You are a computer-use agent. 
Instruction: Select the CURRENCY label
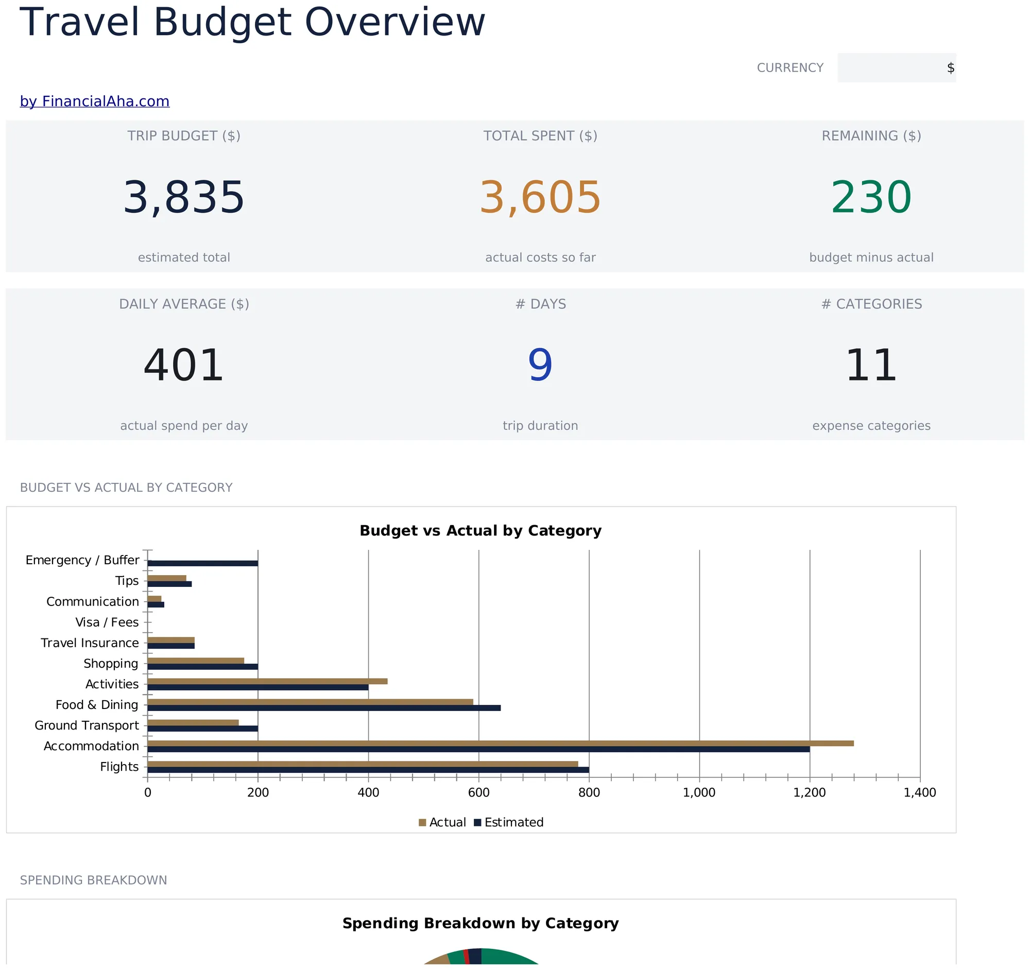(x=789, y=68)
